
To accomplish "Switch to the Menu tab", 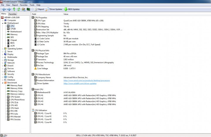I will (x=4, y=14).
